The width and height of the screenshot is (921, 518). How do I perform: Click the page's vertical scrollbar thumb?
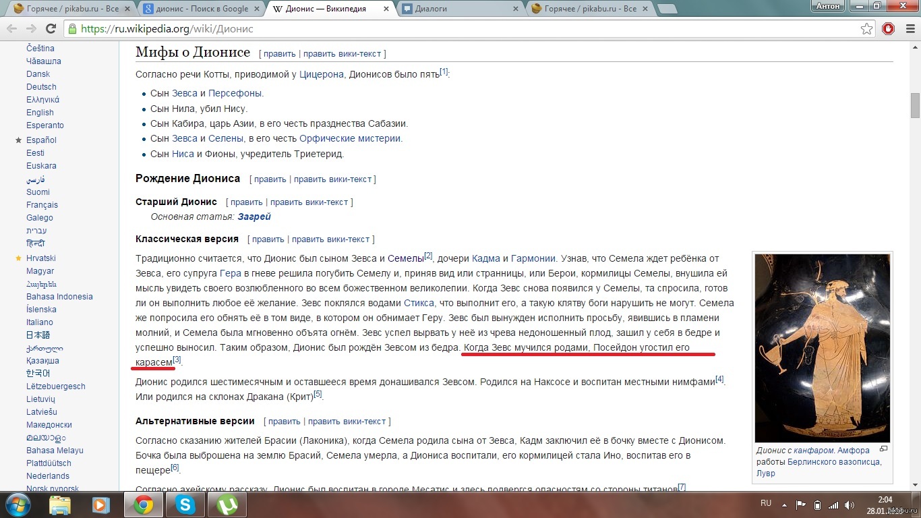915,105
